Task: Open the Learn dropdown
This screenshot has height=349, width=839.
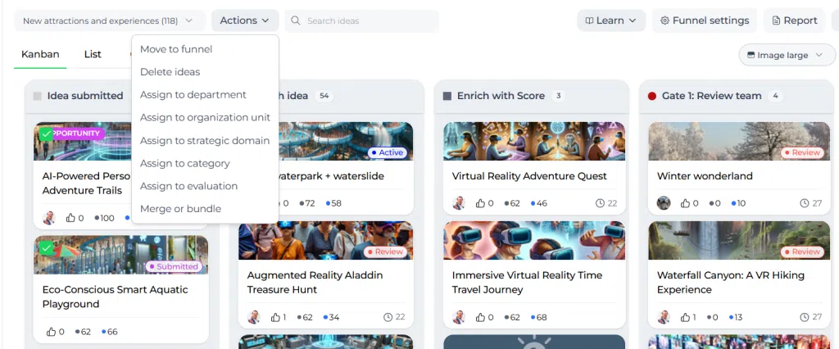Action: click(611, 20)
